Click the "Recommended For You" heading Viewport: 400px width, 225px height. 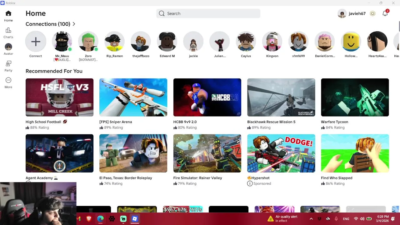coord(54,71)
